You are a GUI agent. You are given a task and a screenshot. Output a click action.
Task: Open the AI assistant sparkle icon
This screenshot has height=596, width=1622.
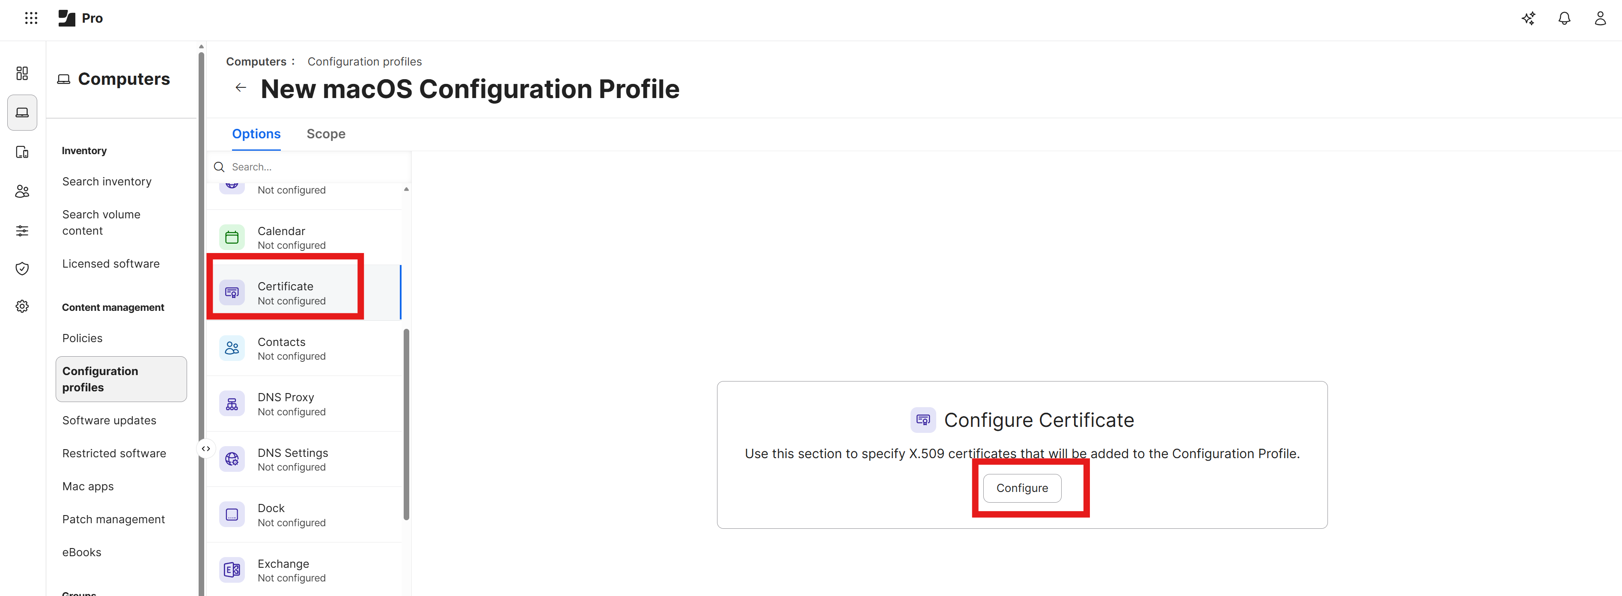pyautogui.click(x=1529, y=18)
